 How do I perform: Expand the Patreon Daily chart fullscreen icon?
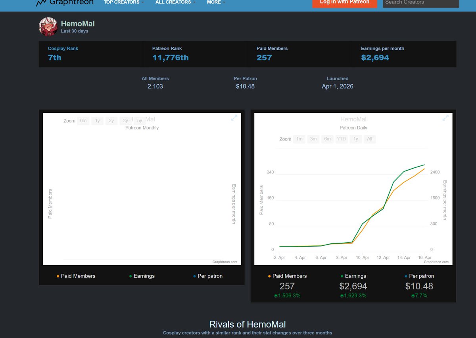(x=445, y=118)
